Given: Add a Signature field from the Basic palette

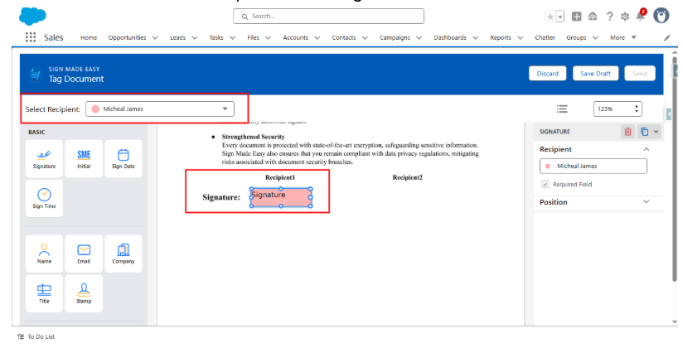Looking at the screenshot, I should (44, 158).
